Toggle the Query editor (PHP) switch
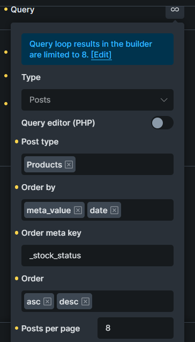 click(162, 123)
